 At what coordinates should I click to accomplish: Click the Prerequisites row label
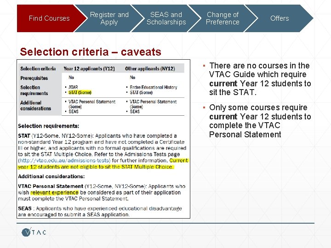(34, 78)
